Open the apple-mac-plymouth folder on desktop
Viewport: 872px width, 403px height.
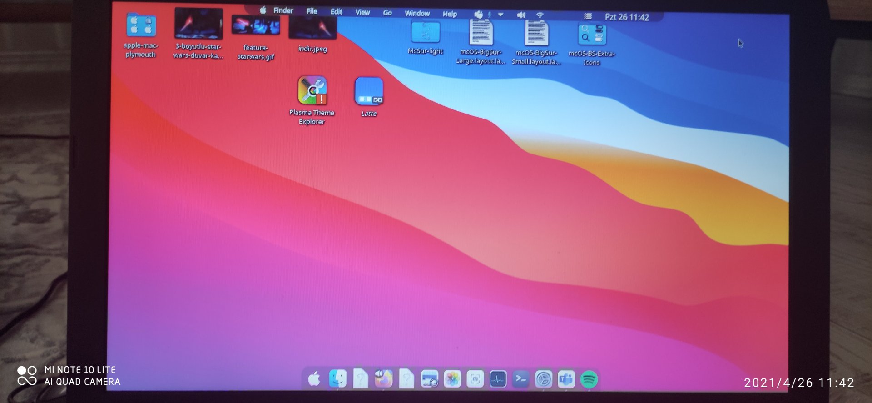tap(141, 25)
